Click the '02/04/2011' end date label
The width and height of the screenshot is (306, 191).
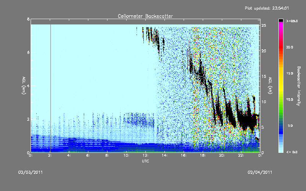click(x=260, y=172)
